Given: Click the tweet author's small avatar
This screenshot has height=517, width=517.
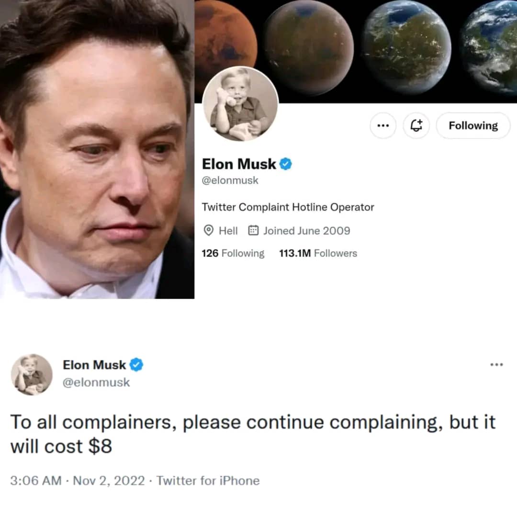Looking at the screenshot, I should coord(32,374).
